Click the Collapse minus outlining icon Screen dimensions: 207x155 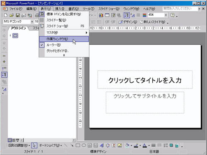(x=4, y=56)
